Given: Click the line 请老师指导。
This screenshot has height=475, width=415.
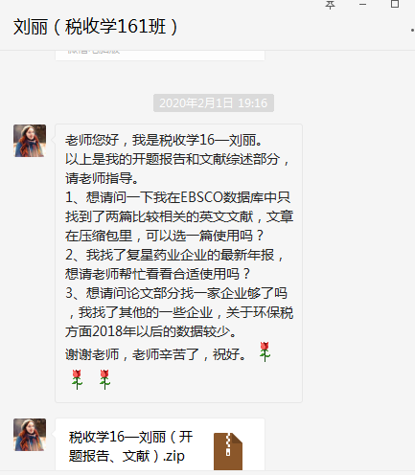Looking at the screenshot, I should click(102, 178).
